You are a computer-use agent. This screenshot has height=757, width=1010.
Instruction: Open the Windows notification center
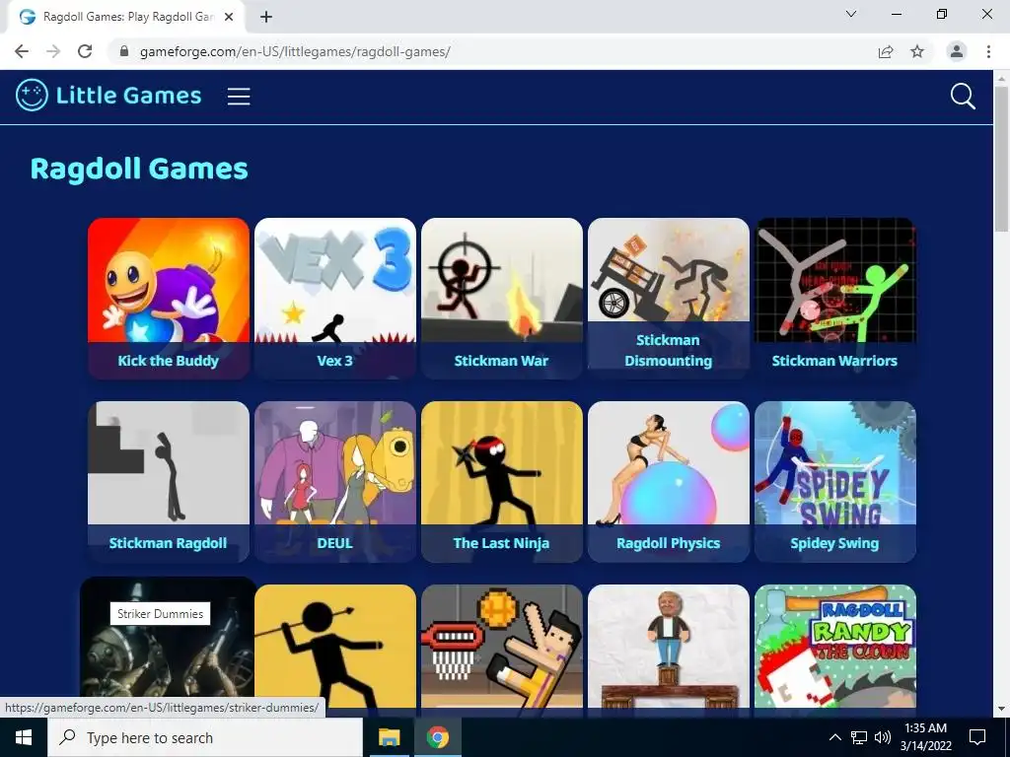pyautogui.click(x=977, y=737)
